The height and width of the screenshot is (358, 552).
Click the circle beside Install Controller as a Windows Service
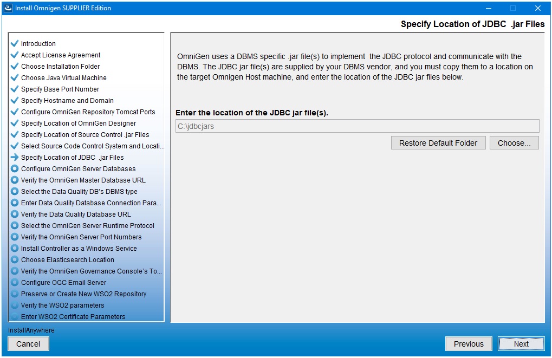pos(15,248)
